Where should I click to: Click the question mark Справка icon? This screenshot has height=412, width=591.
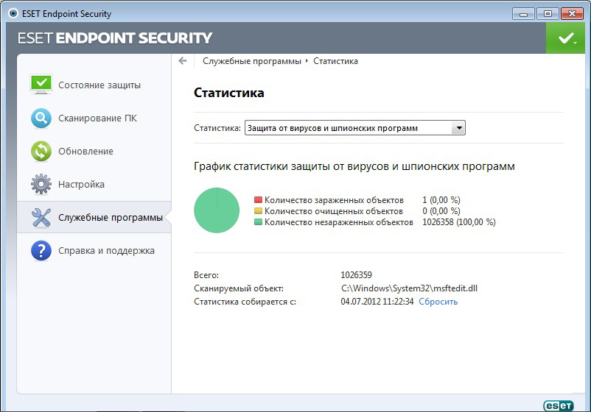click(x=41, y=251)
